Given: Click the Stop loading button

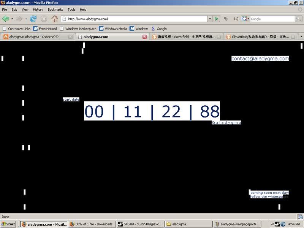Looking at the screenshot, I should coord(44,19).
